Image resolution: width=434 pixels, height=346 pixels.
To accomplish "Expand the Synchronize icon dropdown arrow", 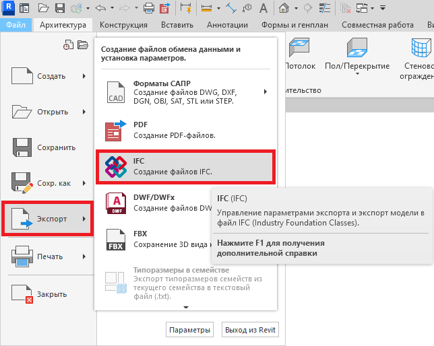I will (88, 8).
